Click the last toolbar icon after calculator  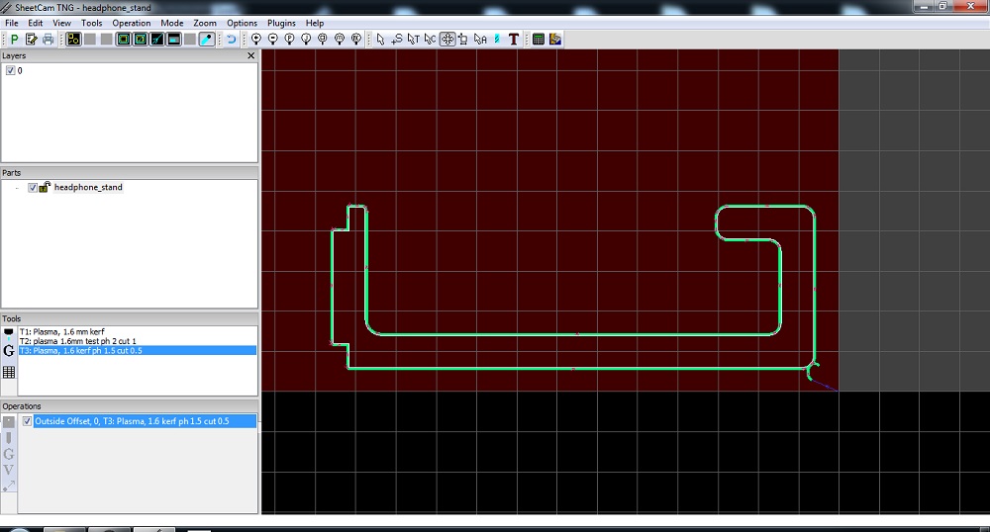click(x=555, y=40)
